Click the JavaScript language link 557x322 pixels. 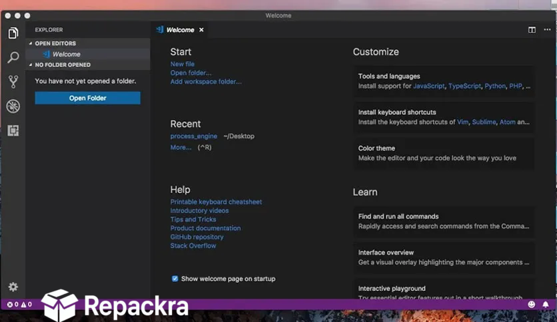point(429,86)
